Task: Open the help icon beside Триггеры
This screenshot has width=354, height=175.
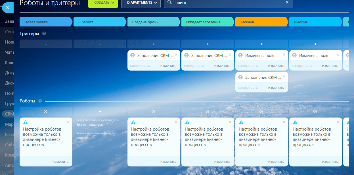Action: pos(44,34)
